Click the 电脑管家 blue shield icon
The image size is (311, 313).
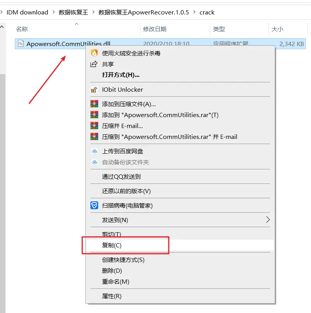[x=94, y=205]
